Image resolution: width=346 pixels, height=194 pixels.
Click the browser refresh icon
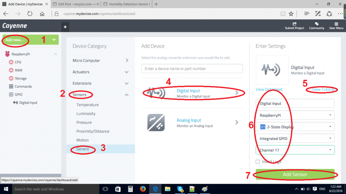pos(30,14)
